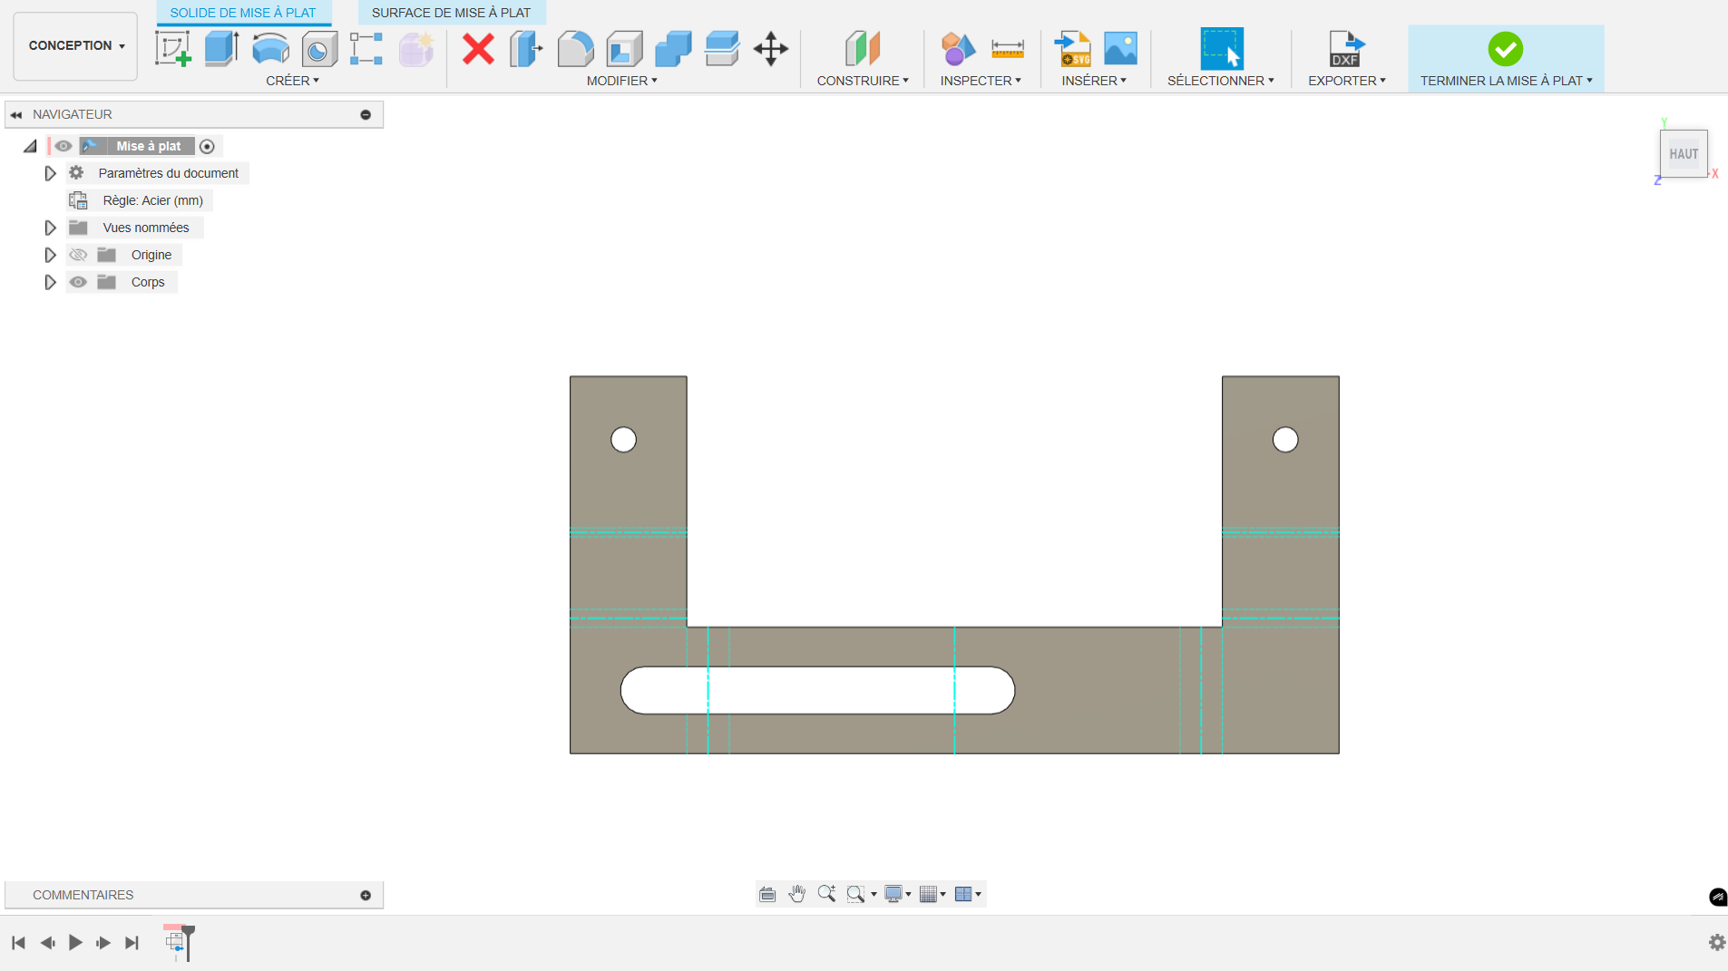Image resolution: width=1728 pixels, height=971 pixels.
Task: Click the Measure ruler icon
Action: click(1007, 49)
